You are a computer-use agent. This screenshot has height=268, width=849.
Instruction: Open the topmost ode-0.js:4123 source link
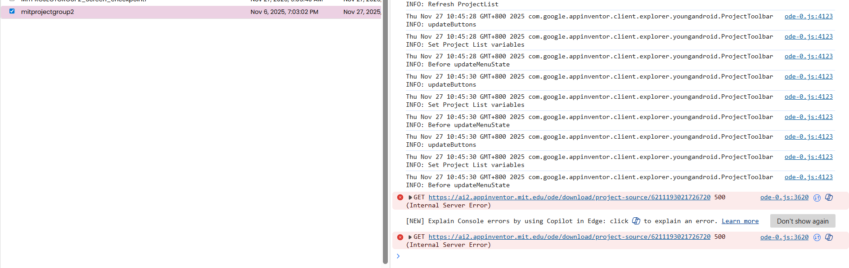tap(809, 17)
